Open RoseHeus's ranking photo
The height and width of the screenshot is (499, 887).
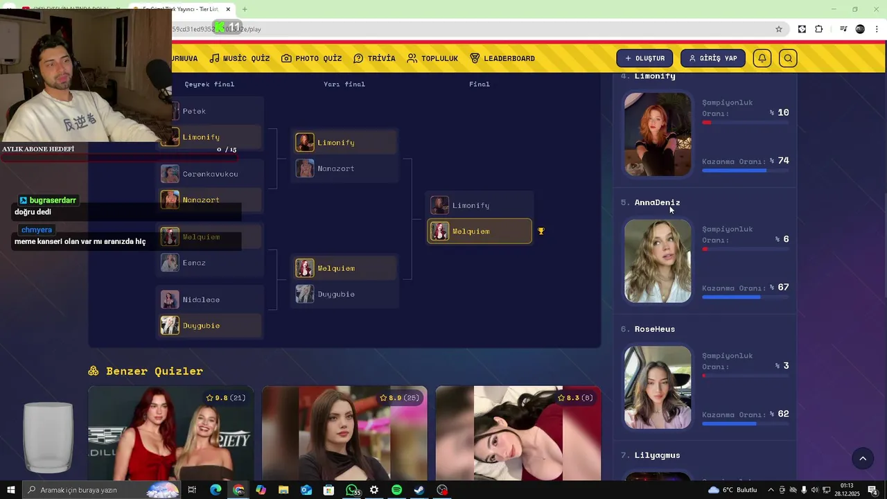click(x=658, y=387)
